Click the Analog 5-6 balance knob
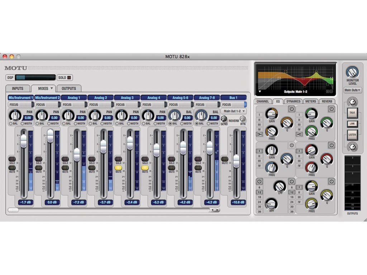 [x=175, y=116]
